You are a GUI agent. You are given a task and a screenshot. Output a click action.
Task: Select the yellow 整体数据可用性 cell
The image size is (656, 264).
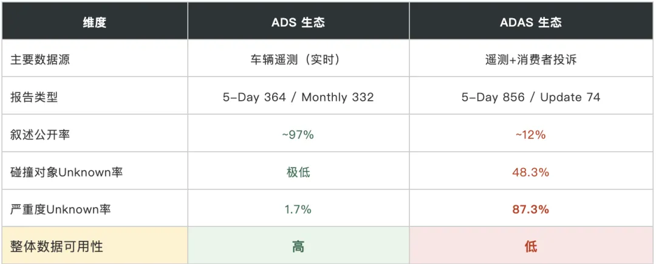point(95,246)
